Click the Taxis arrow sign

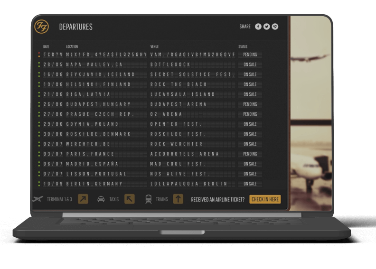pyautogui.click(x=129, y=199)
